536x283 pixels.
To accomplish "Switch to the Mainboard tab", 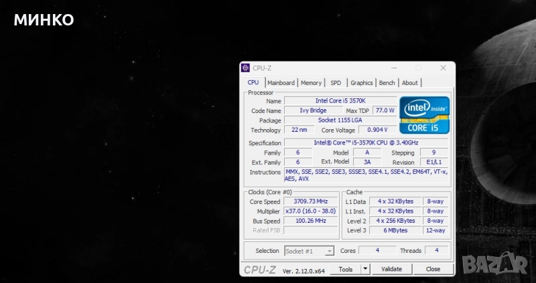I will click(281, 83).
